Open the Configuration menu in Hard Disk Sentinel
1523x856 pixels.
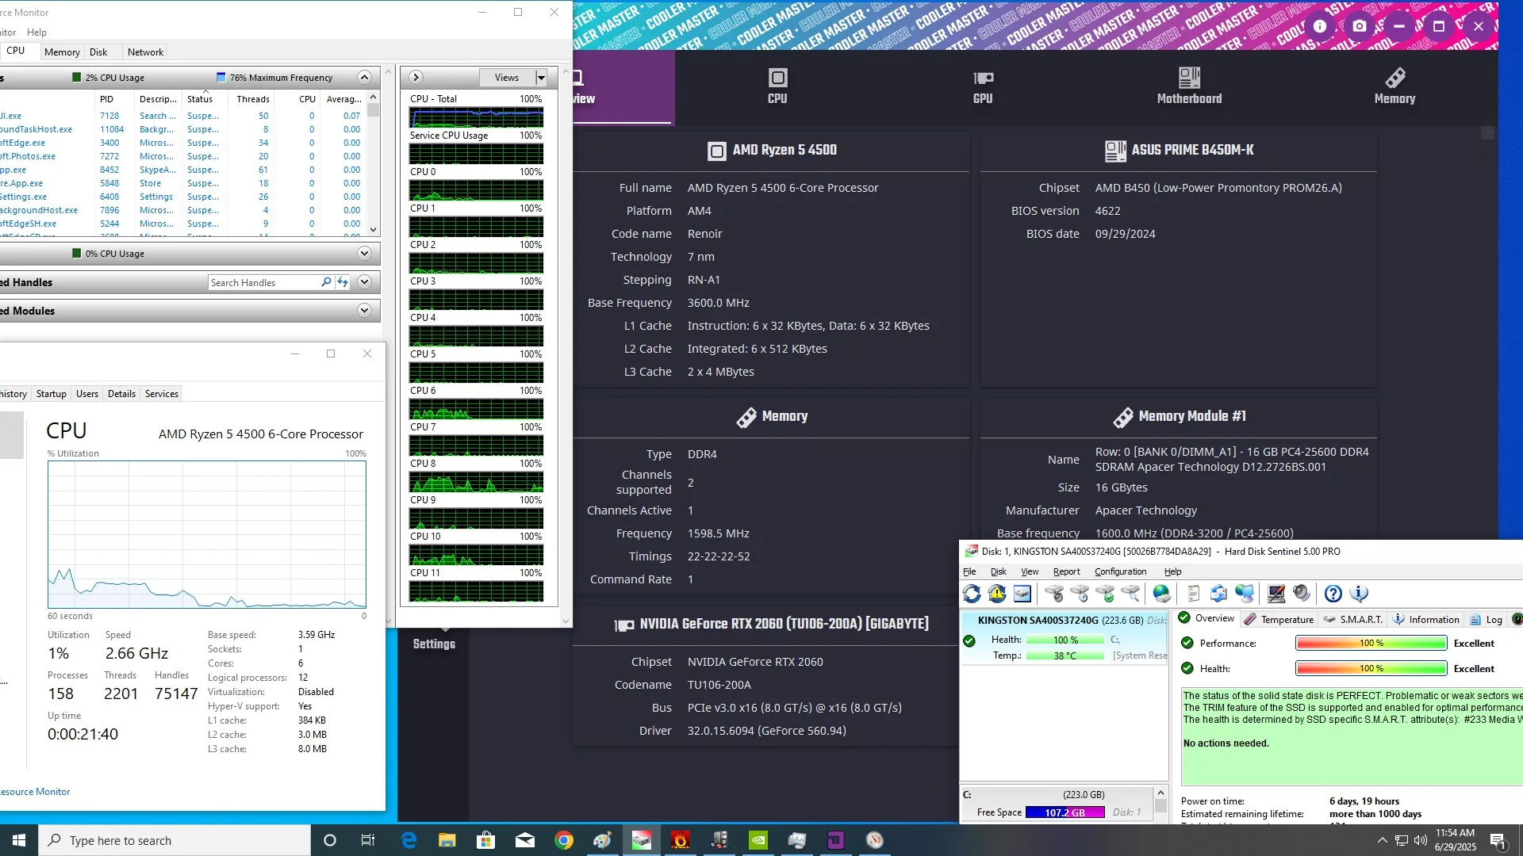click(1120, 571)
